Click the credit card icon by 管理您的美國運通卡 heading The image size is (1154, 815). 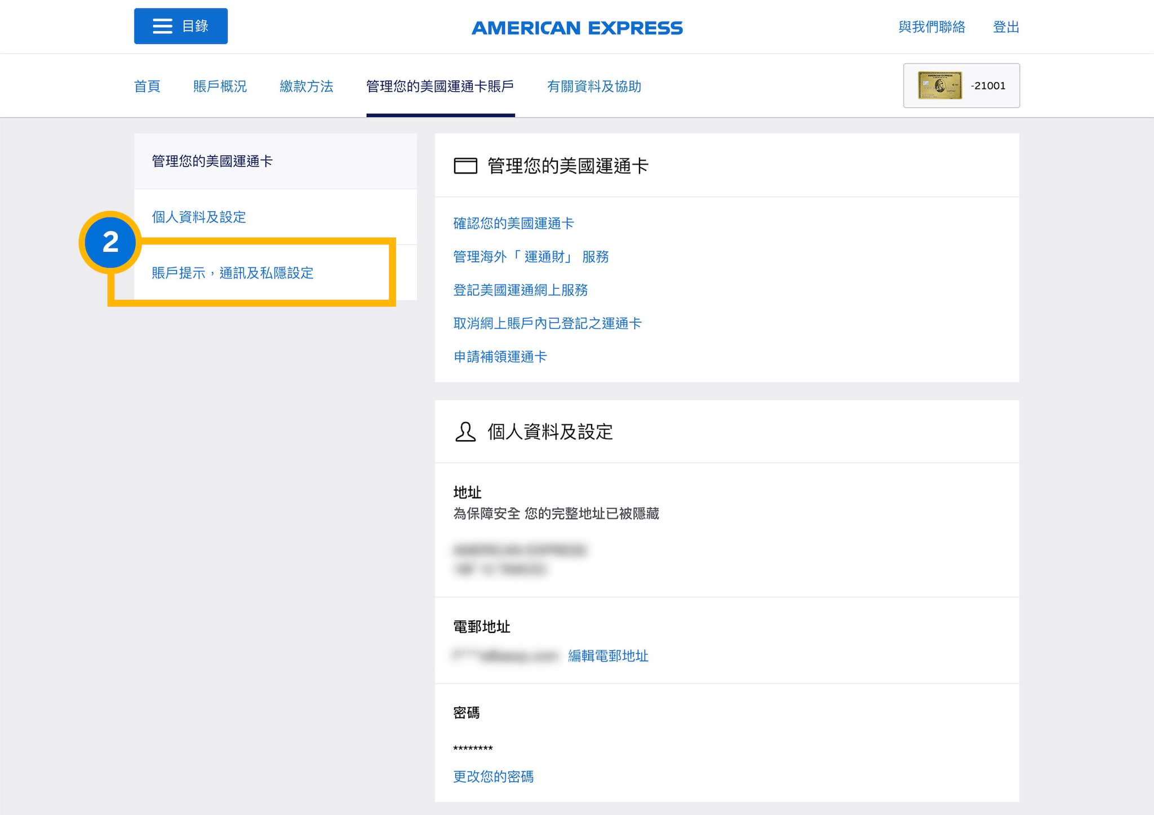[x=465, y=166]
